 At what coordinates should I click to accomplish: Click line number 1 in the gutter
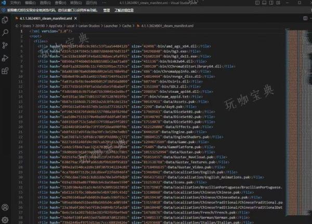click(21, 31)
